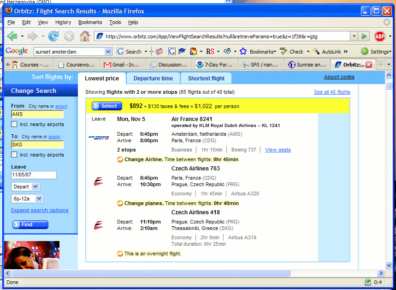The image size is (396, 290).
Task: Open the Bookmarks menu in the menu bar
Action: click(90, 22)
